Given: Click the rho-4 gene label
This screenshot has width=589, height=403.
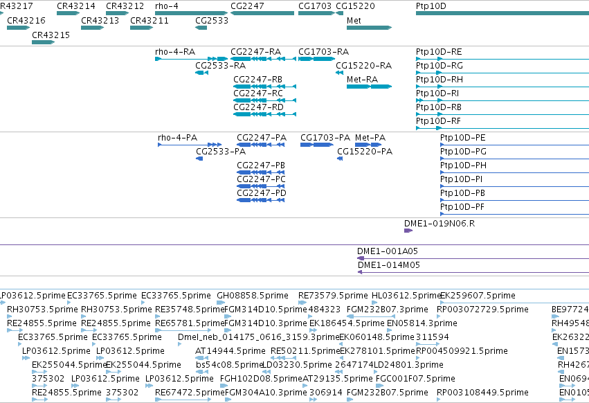Looking at the screenshot, I should pyautogui.click(x=167, y=6).
